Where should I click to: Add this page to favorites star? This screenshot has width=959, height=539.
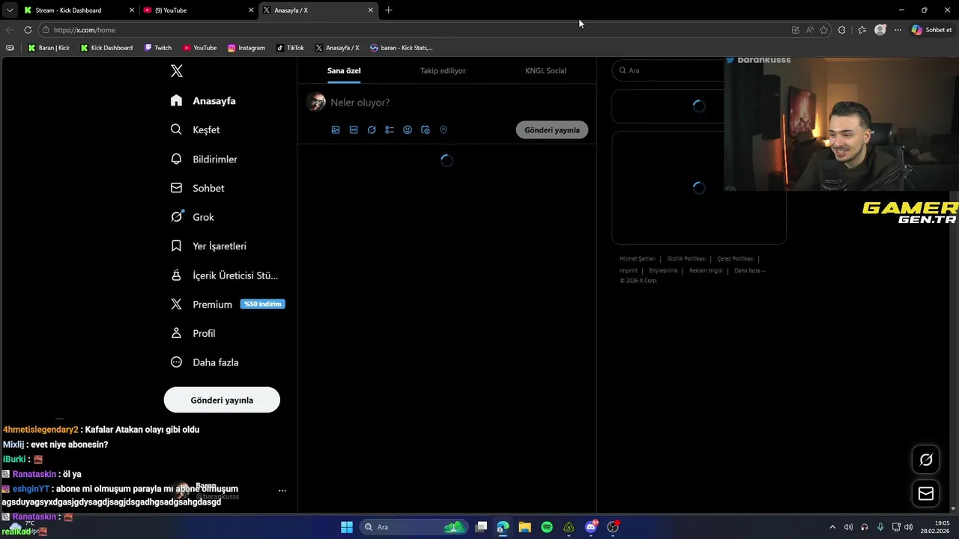(x=824, y=30)
